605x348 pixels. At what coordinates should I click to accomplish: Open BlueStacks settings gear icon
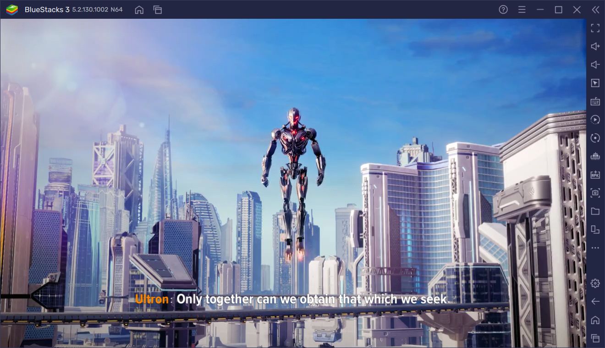(x=595, y=283)
